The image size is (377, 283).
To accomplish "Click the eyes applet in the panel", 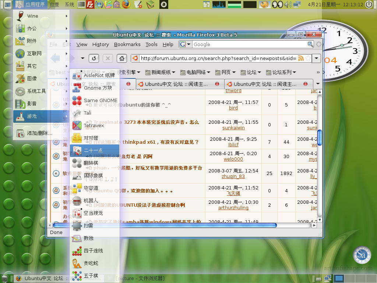I will (x=277, y=4).
